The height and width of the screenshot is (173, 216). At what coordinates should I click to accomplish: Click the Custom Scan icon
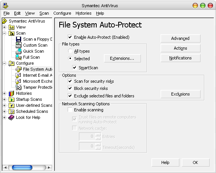(x=19, y=45)
